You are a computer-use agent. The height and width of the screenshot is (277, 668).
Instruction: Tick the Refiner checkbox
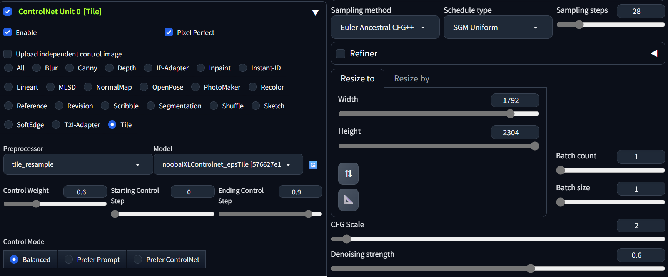point(341,53)
